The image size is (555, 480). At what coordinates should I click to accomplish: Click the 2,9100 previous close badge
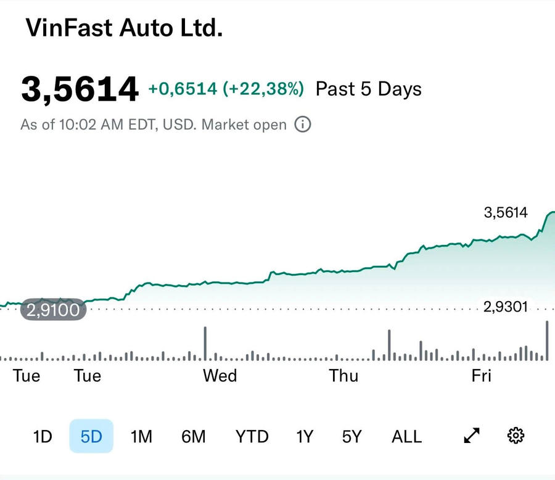(53, 309)
